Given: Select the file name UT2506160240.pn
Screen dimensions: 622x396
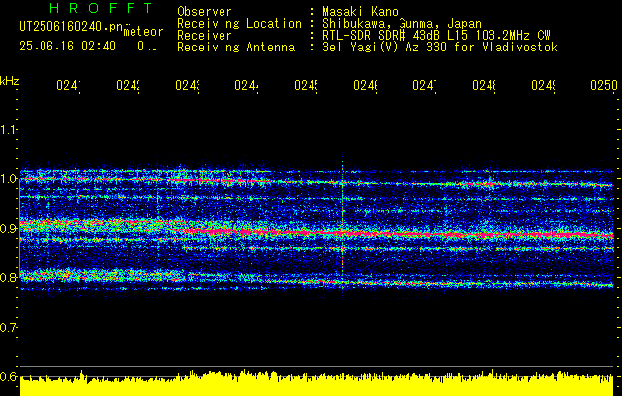Looking at the screenshot, I should [71, 27].
